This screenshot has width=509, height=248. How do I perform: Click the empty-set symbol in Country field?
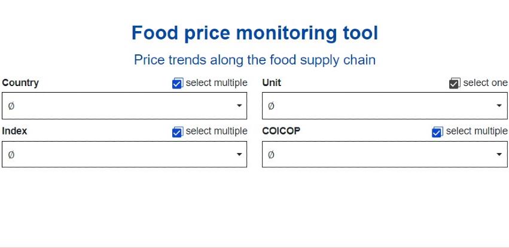pos(11,106)
